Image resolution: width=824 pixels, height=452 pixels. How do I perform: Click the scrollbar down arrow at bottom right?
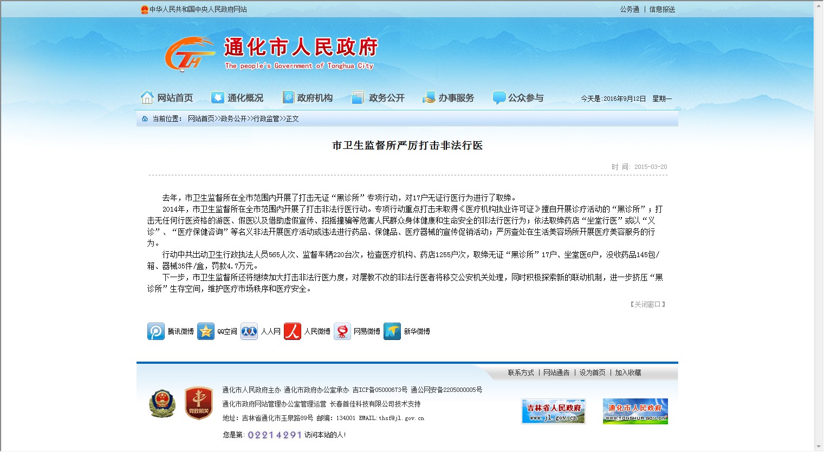(818, 447)
